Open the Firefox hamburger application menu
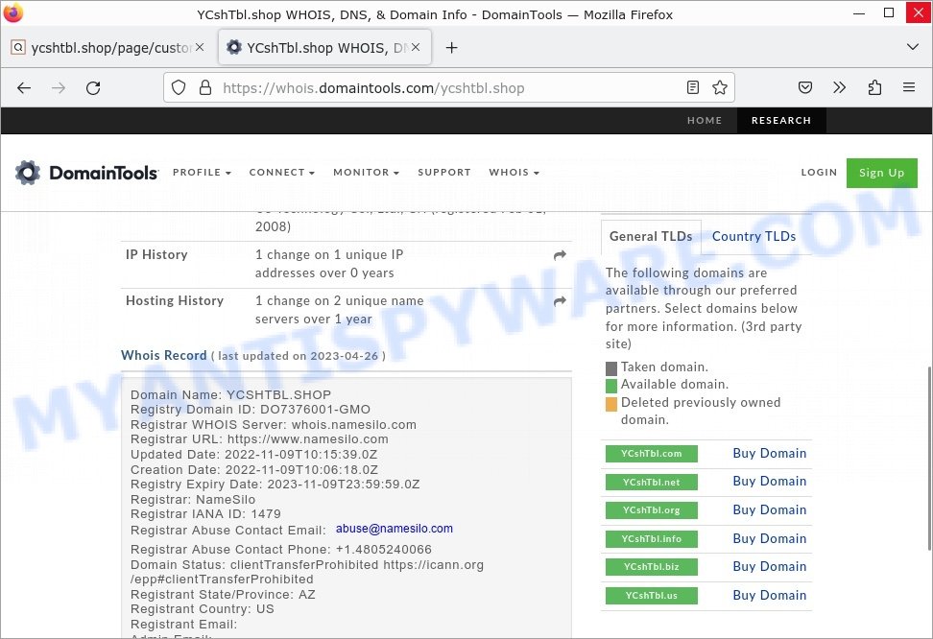The height and width of the screenshot is (639, 933). [909, 87]
